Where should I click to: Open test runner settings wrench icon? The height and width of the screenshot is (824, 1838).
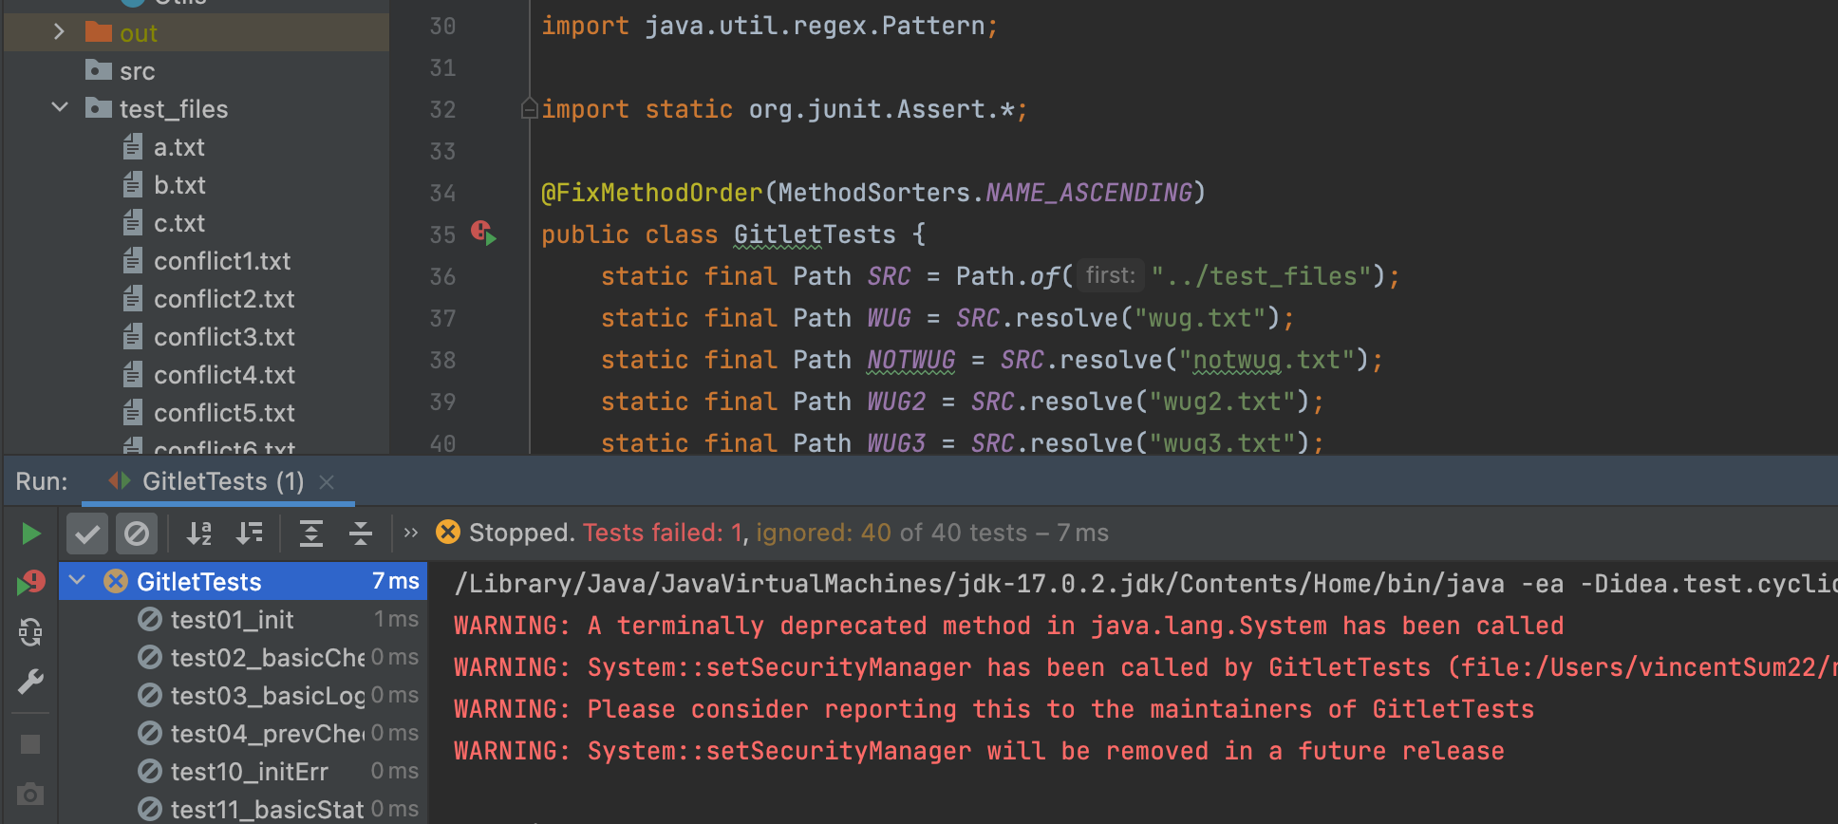pyautogui.click(x=30, y=682)
